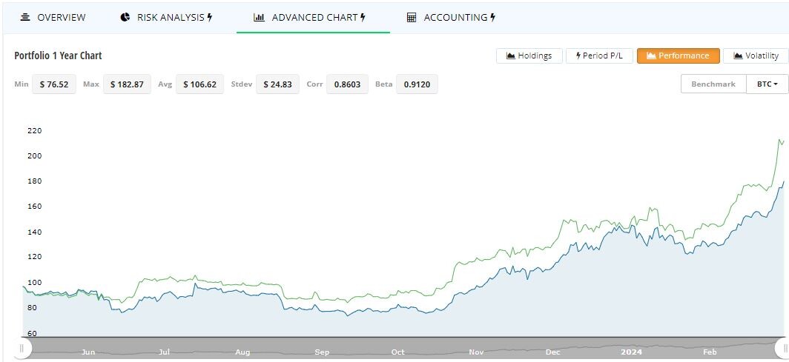Click the Advanced Chart bar-graph icon
This screenshot has width=789, height=362.
click(x=259, y=18)
